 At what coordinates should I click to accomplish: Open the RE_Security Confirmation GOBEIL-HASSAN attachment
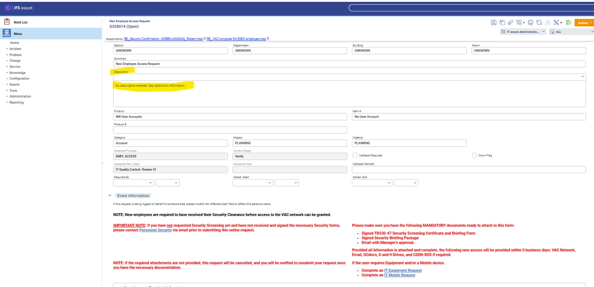[x=163, y=39]
